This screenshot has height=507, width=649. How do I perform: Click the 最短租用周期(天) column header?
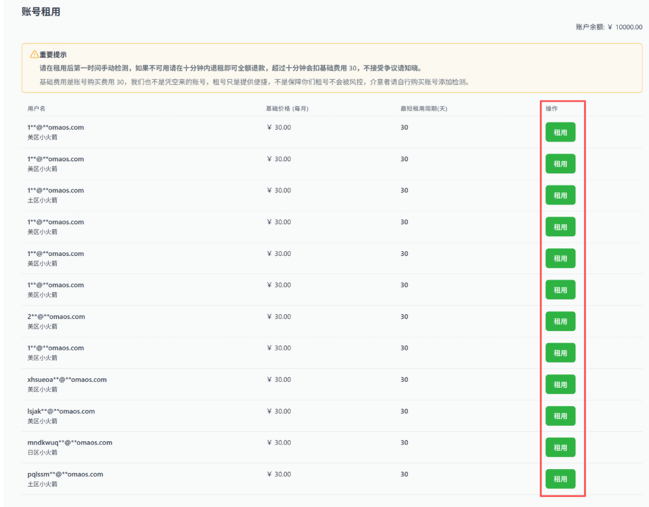click(x=424, y=108)
